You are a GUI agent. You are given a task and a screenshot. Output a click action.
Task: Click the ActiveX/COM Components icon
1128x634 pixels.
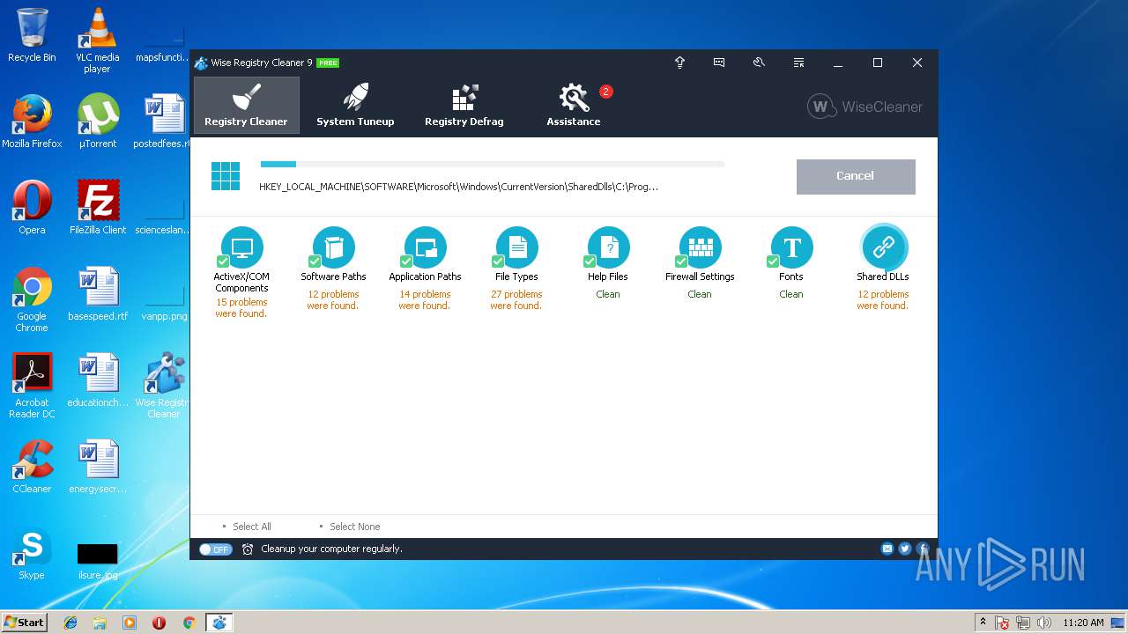point(242,247)
